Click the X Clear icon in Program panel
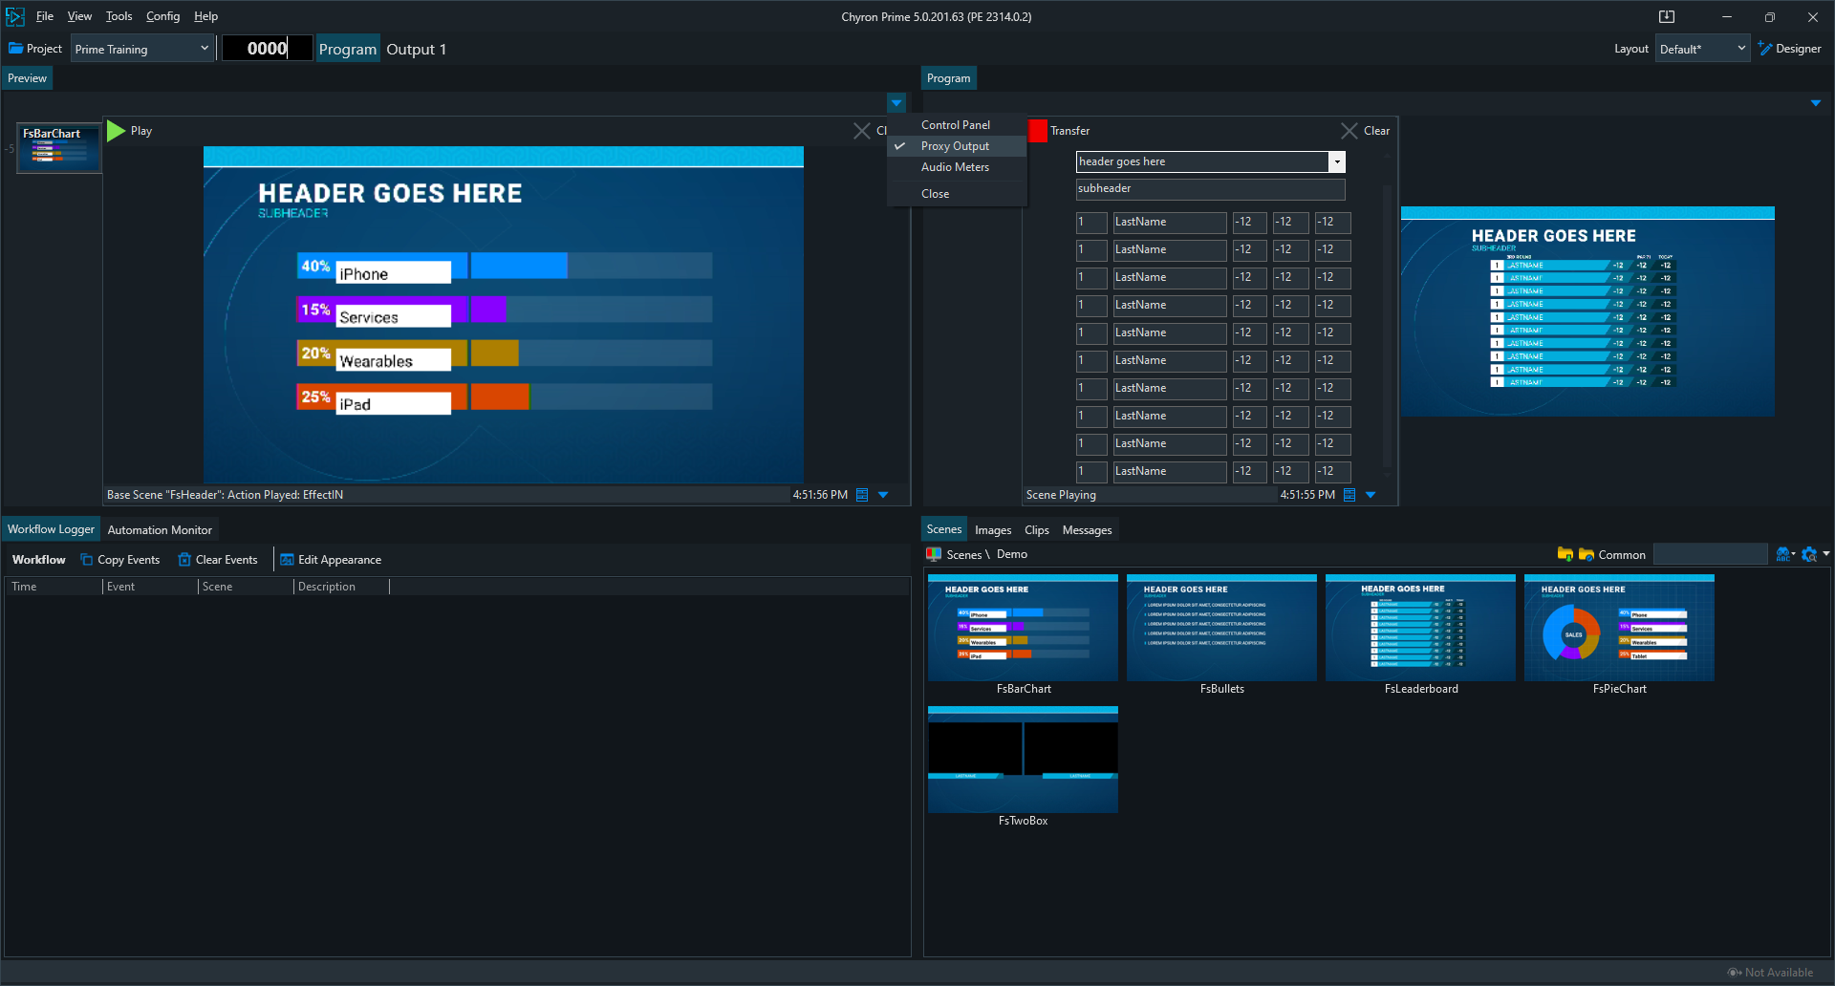Image resolution: width=1835 pixels, height=986 pixels. click(1349, 131)
